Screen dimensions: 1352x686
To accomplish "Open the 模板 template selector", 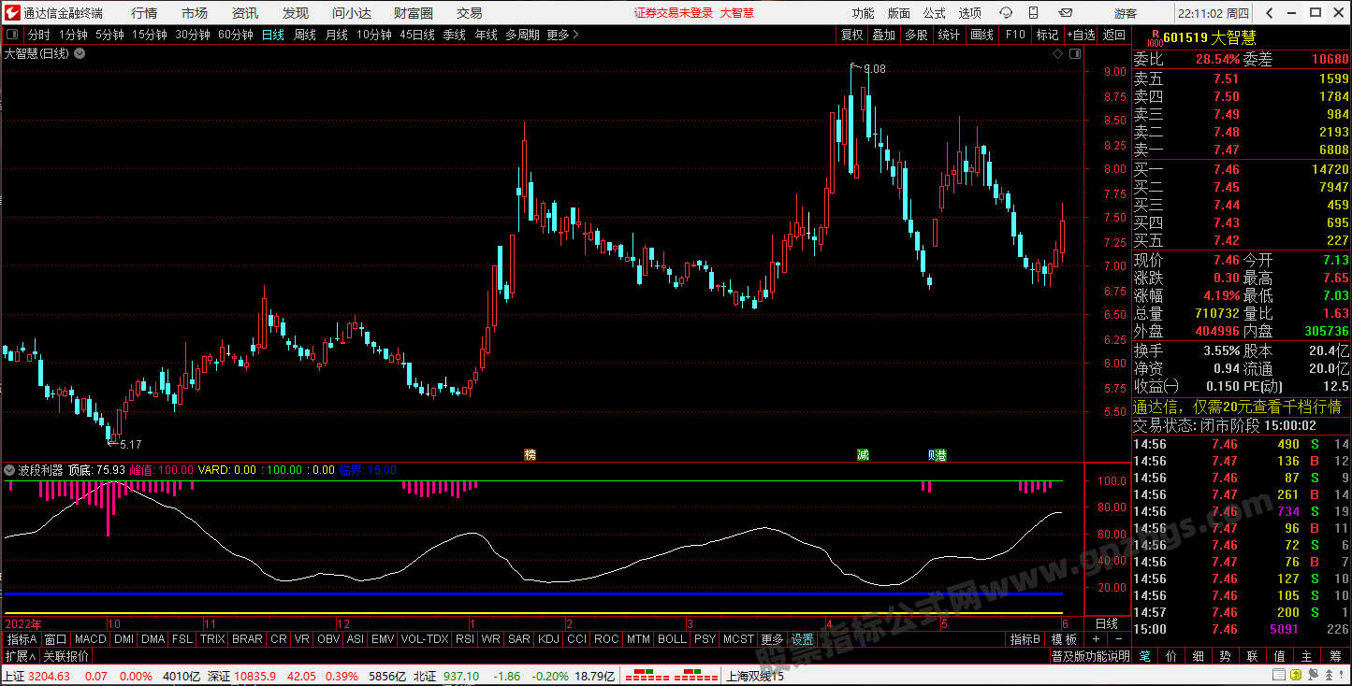I will click(1064, 639).
